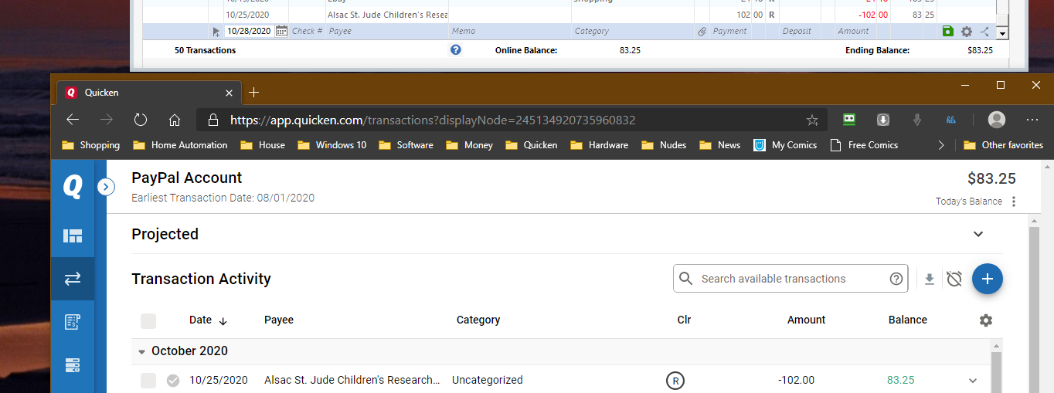
Task: Select the Transactions arrows icon in the sidebar
Action: click(x=73, y=279)
